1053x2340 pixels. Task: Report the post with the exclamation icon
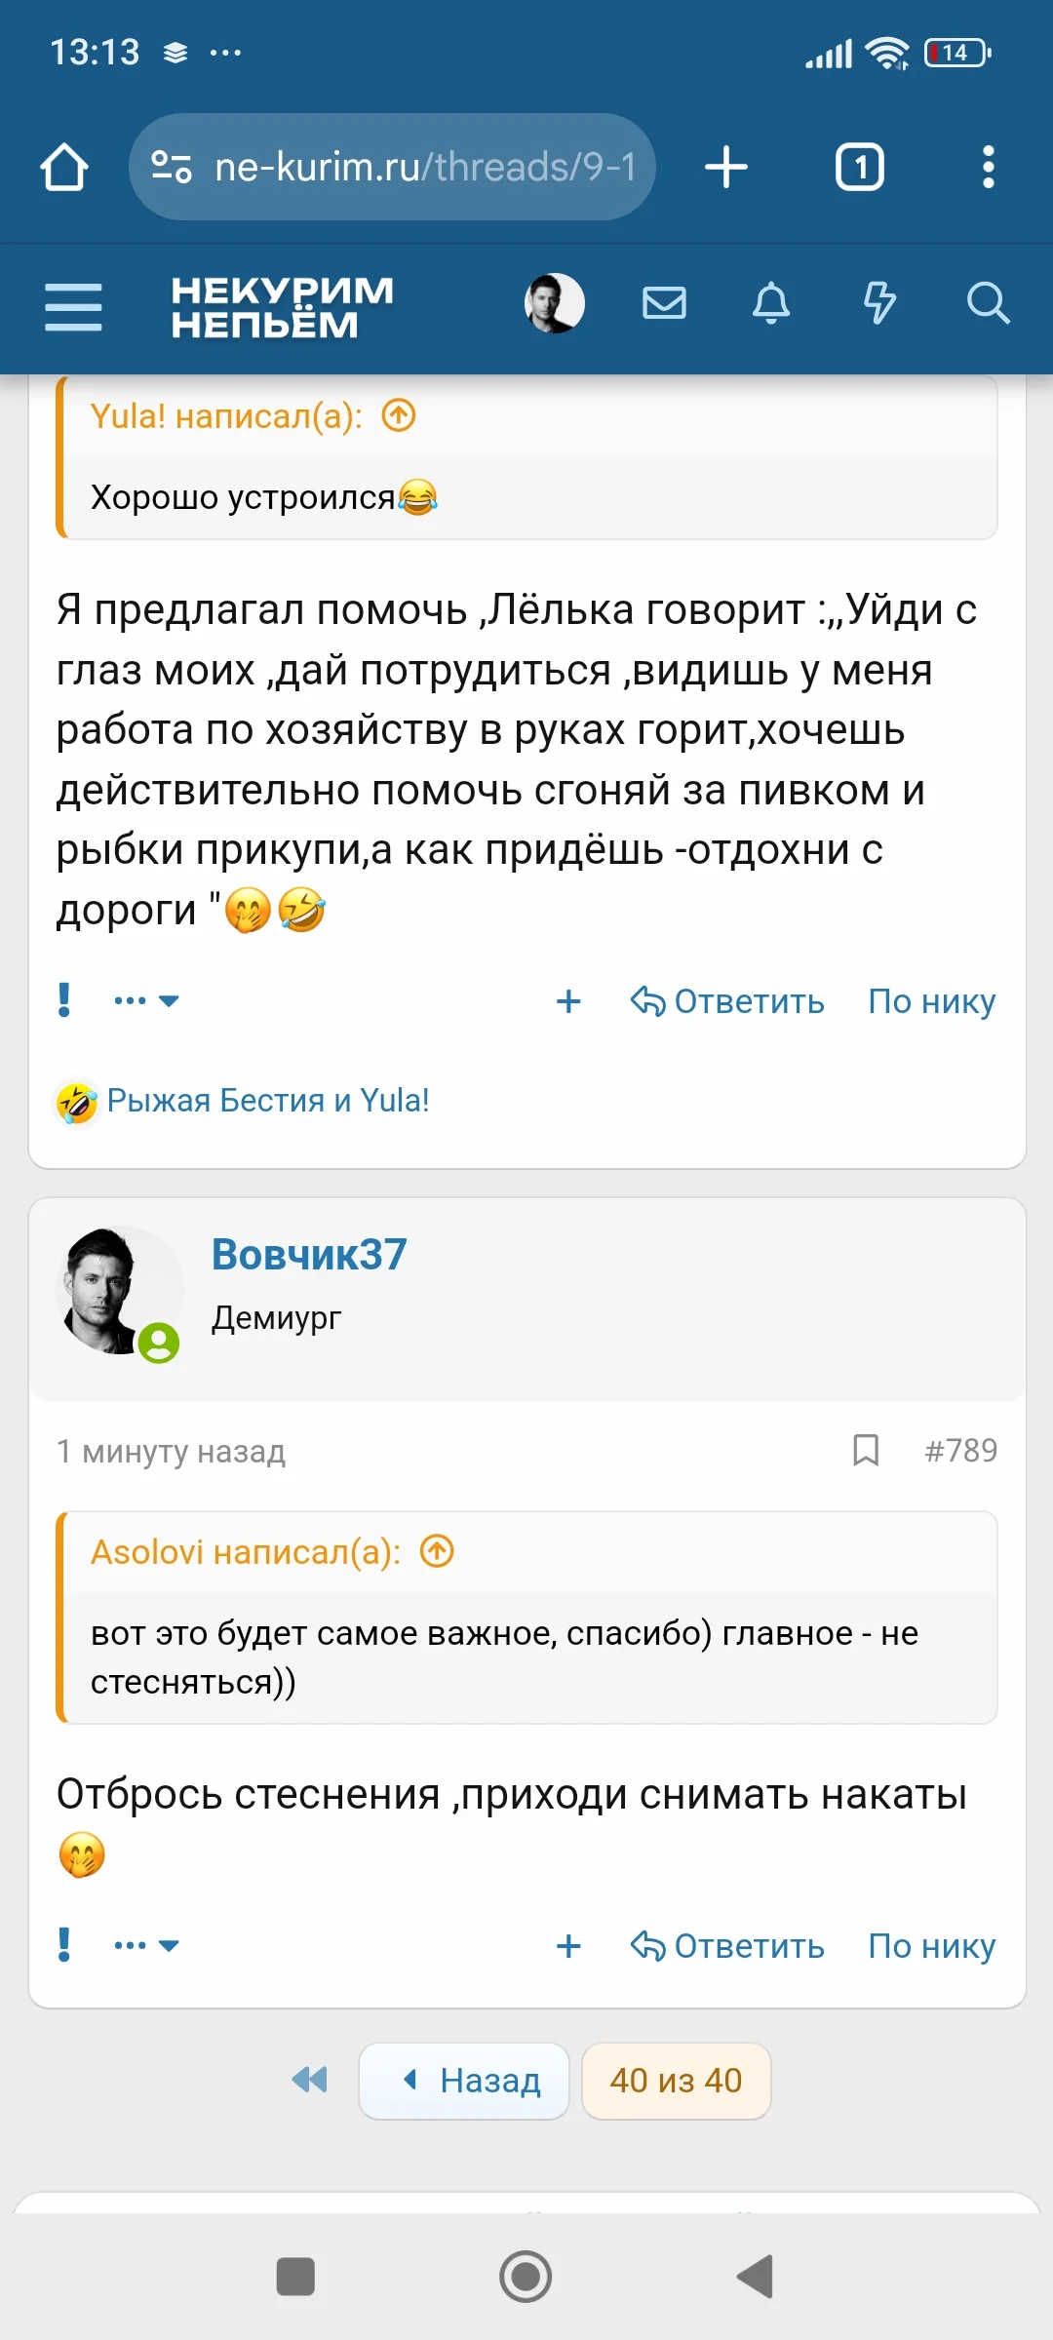[x=64, y=1945]
